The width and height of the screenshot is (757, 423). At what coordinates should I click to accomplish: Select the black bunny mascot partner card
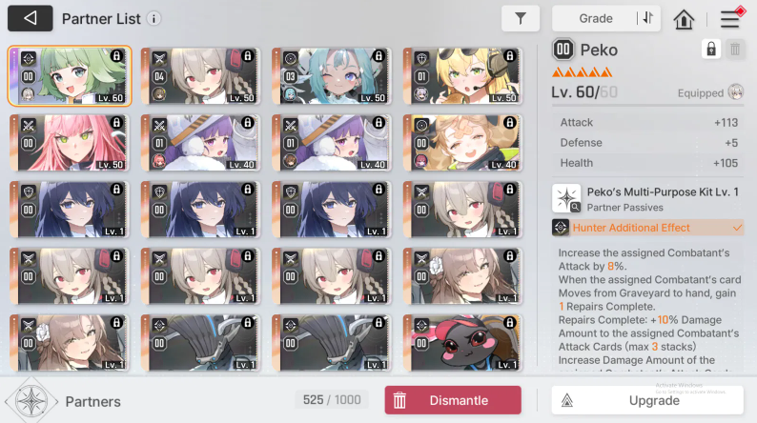point(462,343)
